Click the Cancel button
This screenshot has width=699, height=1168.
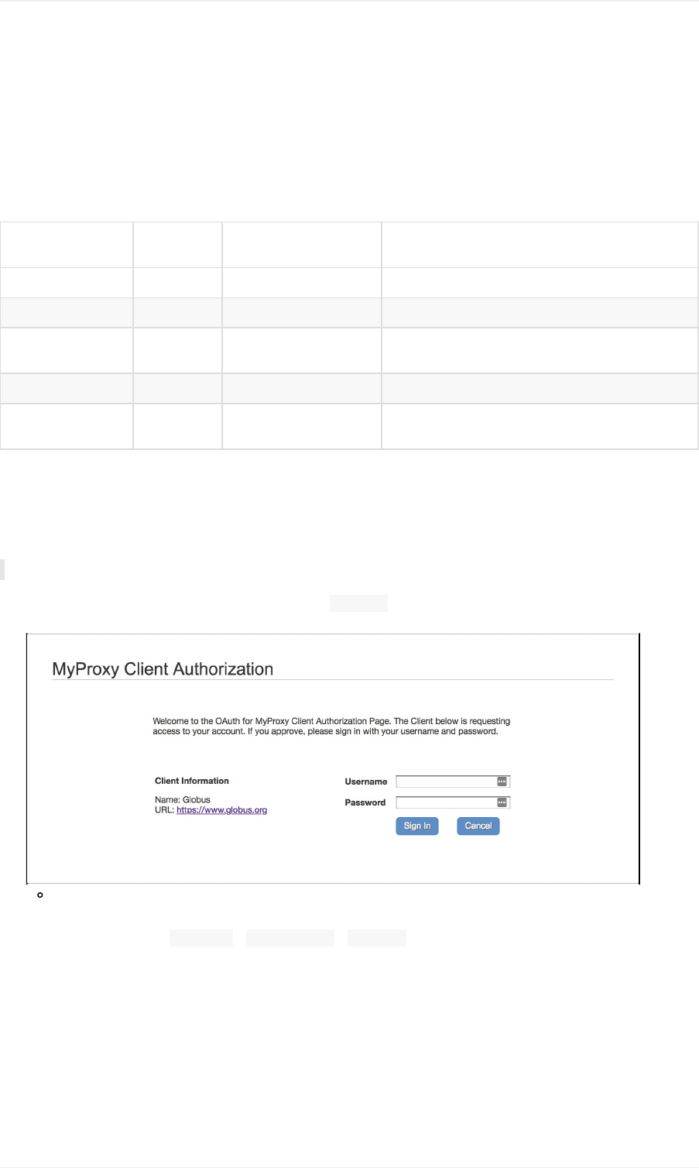tap(478, 826)
